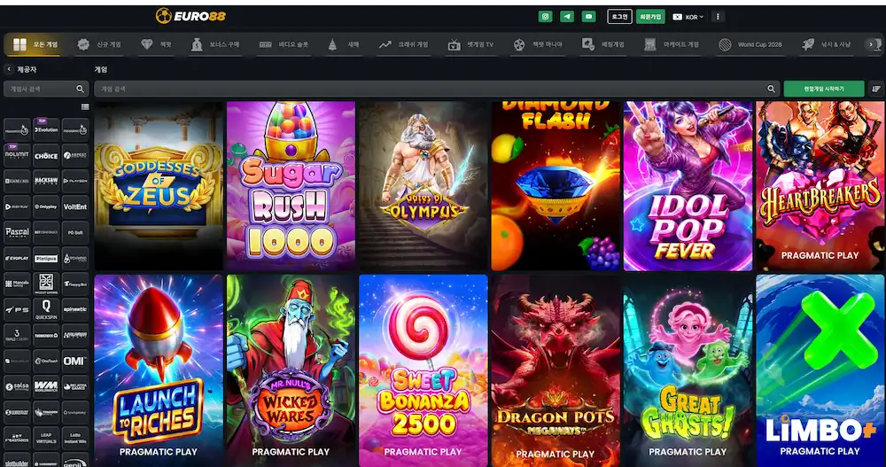886x467 pixels.
Task: Open the game sort order icon
Action: pos(876,89)
